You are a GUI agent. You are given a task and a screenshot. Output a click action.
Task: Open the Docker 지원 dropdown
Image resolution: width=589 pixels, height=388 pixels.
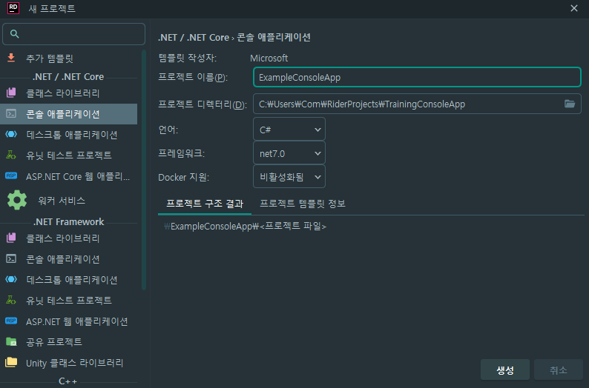tap(289, 176)
